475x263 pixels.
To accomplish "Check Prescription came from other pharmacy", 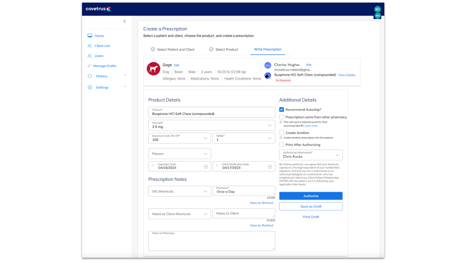I will 282,117.
